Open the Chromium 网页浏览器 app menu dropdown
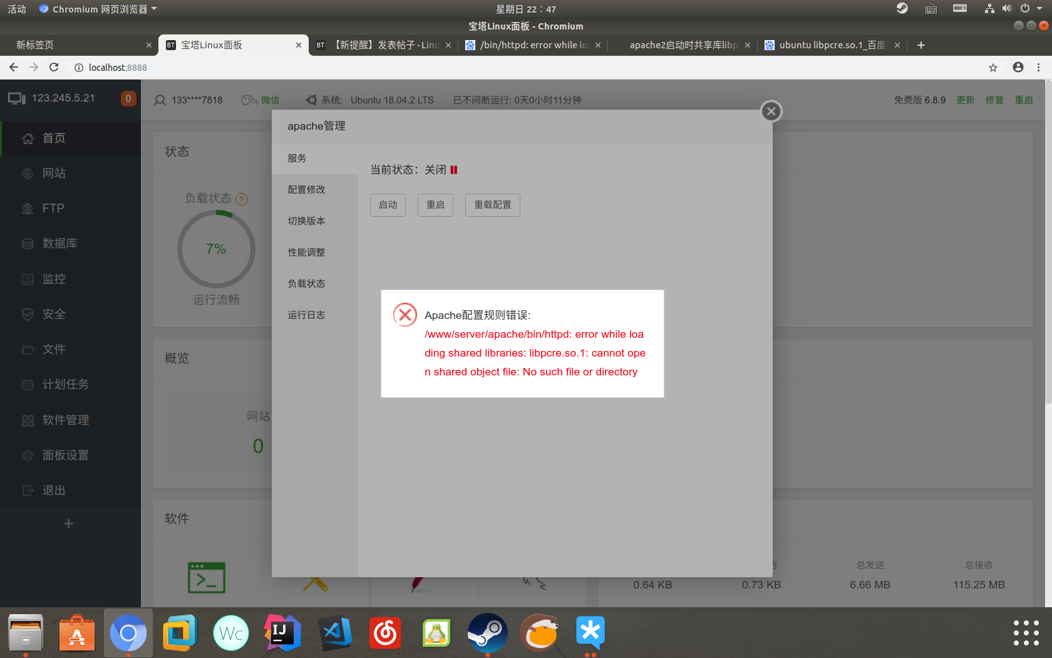This screenshot has width=1052, height=658. (x=98, y=9)
